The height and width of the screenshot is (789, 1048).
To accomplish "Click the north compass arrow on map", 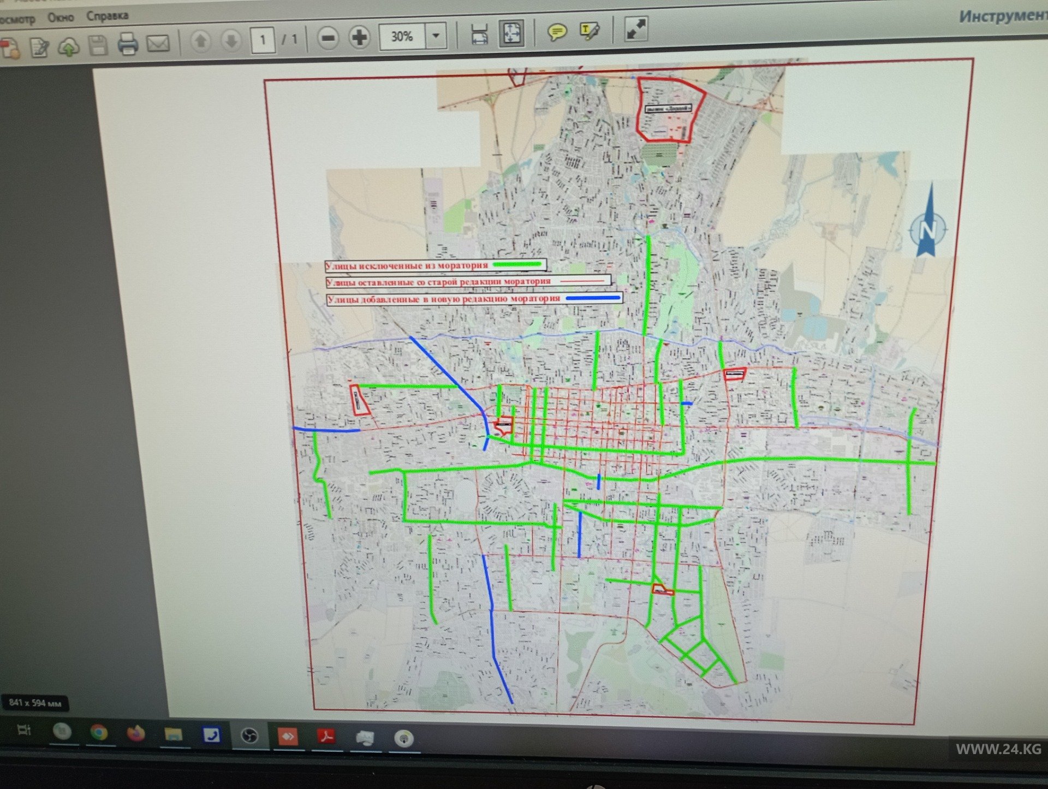I will pyautogui.click(x=928, y=221).
